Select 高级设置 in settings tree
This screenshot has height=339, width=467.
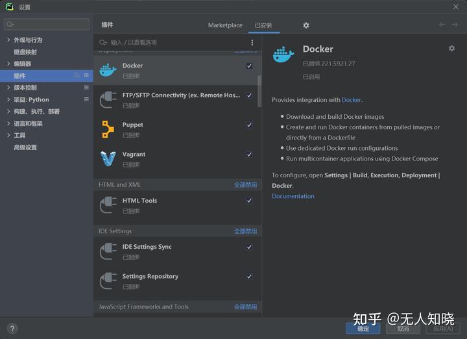[25, 147]
